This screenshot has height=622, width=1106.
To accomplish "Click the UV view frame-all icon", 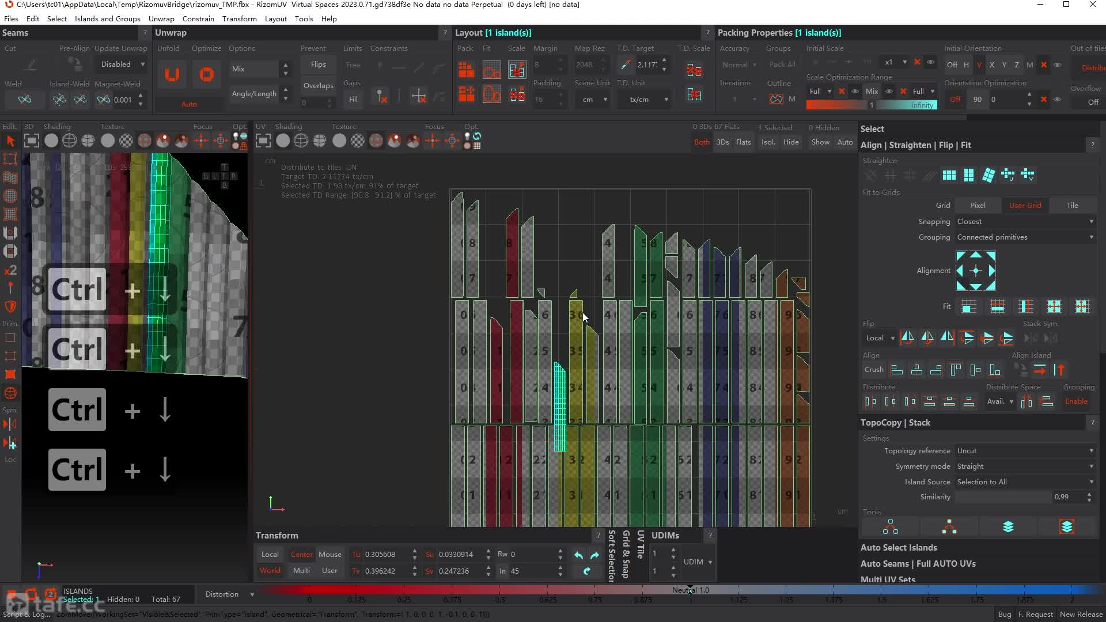I will (263, 141).
